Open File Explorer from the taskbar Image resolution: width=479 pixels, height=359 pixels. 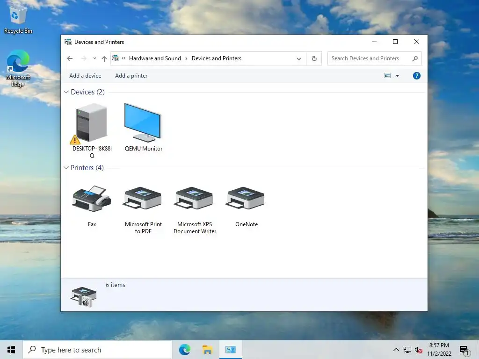207,350
